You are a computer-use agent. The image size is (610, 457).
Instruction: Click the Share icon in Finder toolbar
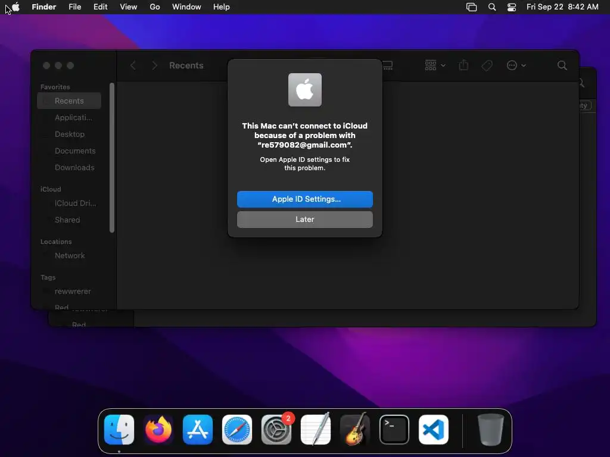coord(463,65)
